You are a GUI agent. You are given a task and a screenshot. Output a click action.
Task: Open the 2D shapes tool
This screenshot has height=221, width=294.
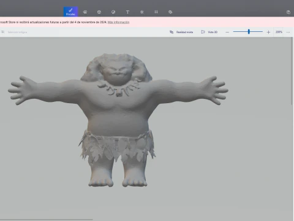(85, 12)
